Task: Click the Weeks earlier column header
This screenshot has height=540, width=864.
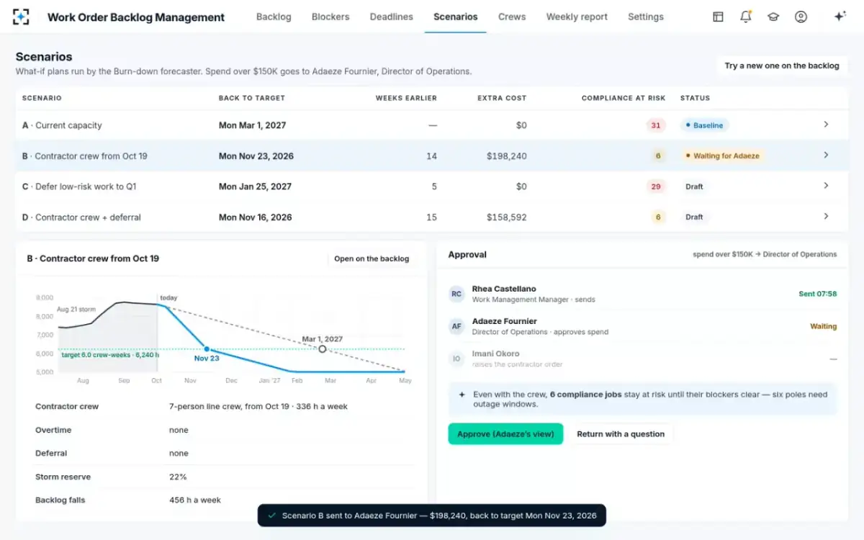Action: click(406, 98)
